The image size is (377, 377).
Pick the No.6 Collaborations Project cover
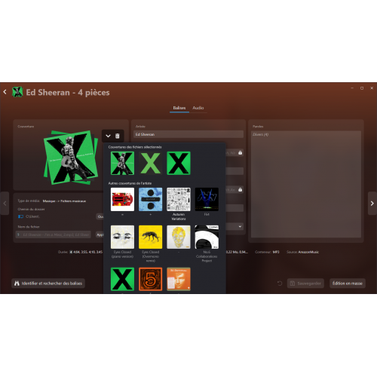tap(207, 237)
